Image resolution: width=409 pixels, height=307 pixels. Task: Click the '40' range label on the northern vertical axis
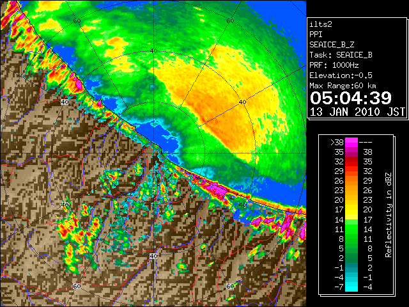[x=154, y=51]
